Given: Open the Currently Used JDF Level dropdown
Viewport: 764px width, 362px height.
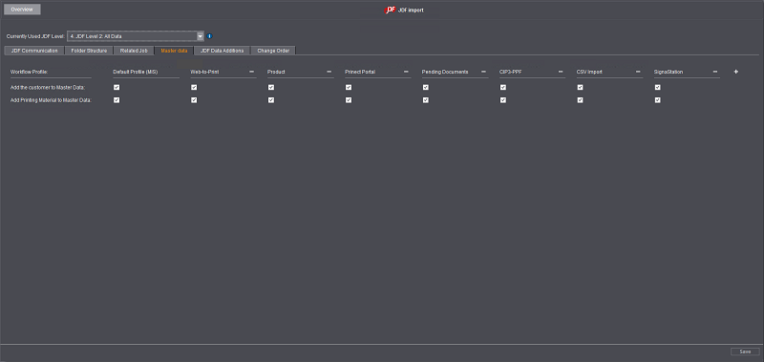Looking at the screenshot, I should (x=136, y=36).
